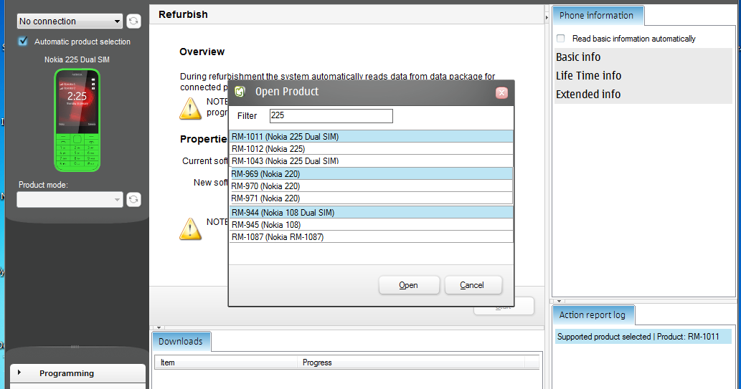Collapse the Downloads panel arrow
This screenshot has width=741, height=389.
(159, 327)
